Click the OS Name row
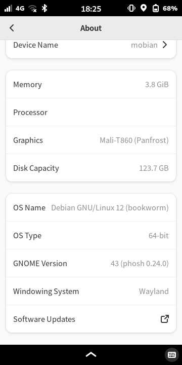182x365 pixels. pos(91,207)
